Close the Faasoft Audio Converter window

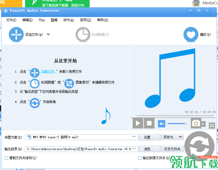207,11
